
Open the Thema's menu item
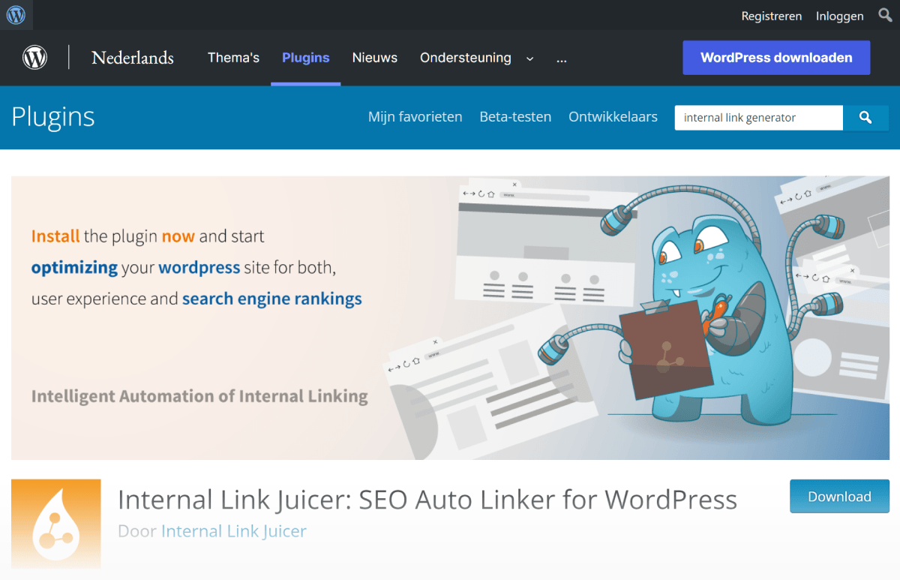click(x=233, y=58)
